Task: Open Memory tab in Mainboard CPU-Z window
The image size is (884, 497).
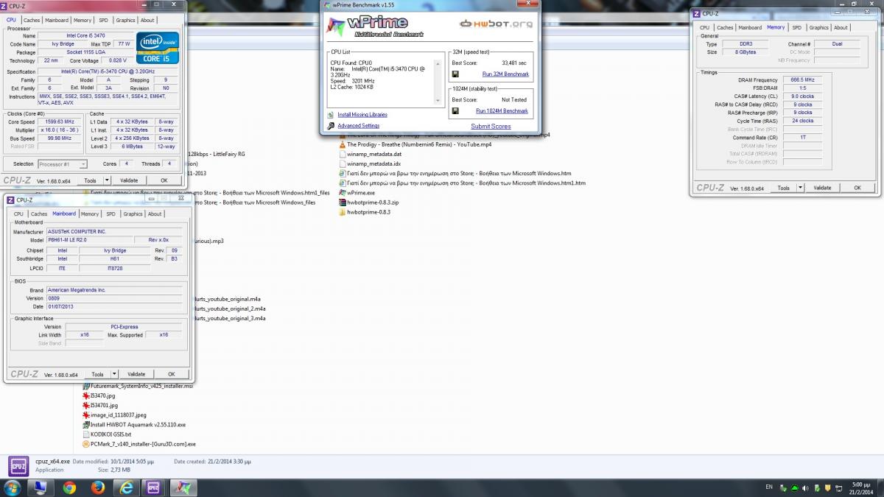Action: (90, 214)
